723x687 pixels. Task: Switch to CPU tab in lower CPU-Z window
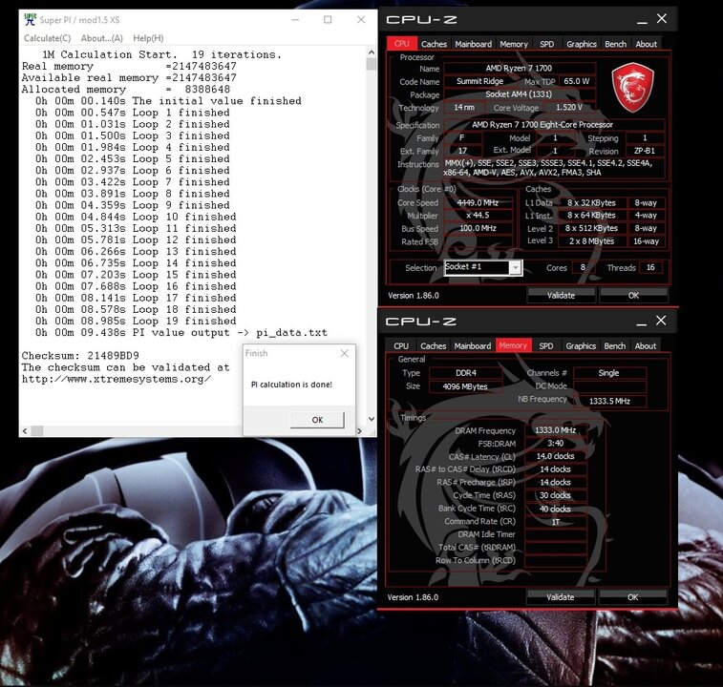coord(401,346)
